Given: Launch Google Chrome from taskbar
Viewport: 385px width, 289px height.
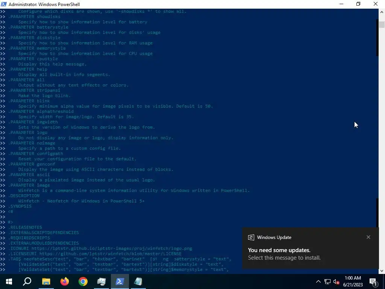Looking at the screenshot, I should click(83, 281).
